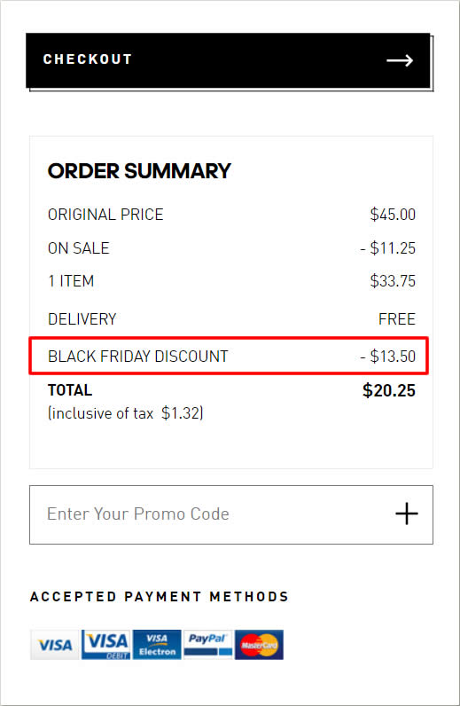Click the MasterCard payment icon
The image size is (460, 706).
(x=259, y=645)
